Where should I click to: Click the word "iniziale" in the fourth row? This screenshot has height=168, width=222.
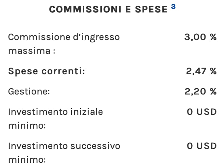(86, 112)
